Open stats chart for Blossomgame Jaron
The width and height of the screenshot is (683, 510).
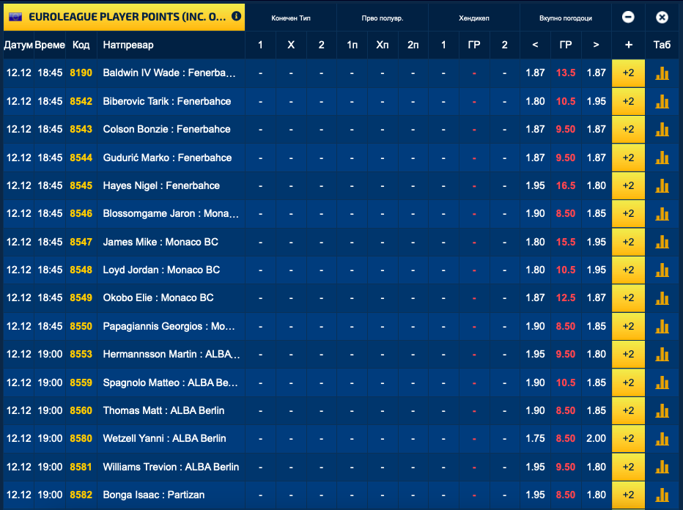[662, 214]
